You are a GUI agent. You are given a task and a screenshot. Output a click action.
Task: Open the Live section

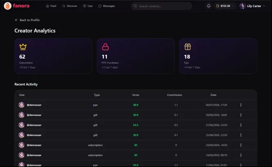click(x=88, y=6)
